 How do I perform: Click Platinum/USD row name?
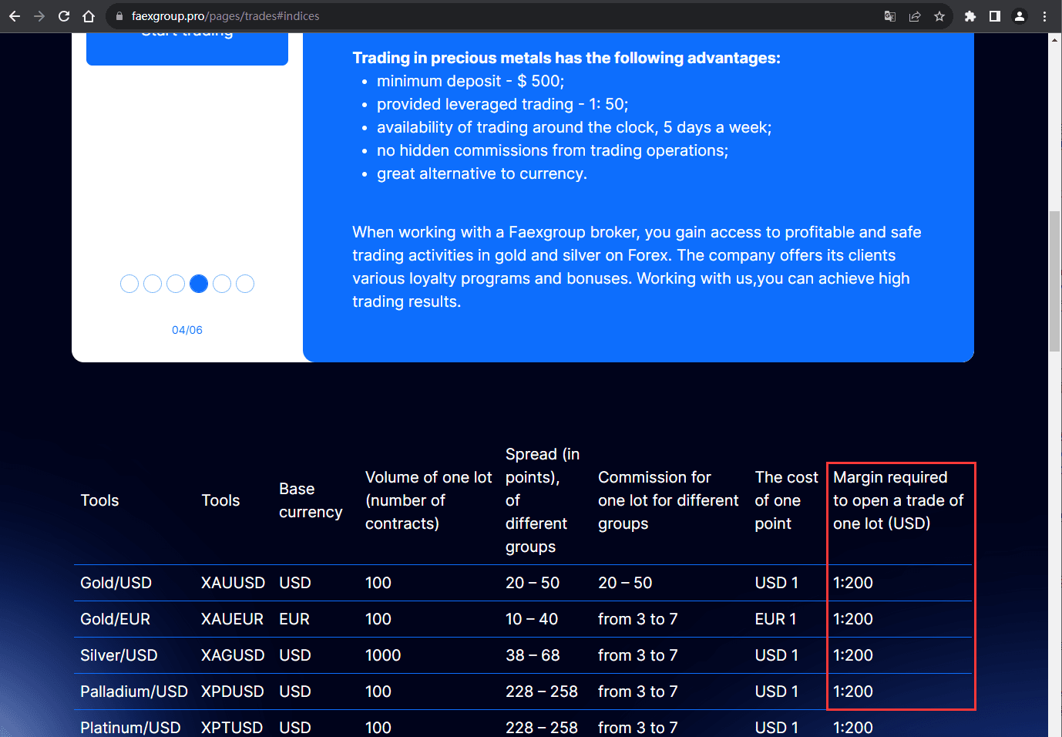[x=130, y=728]
